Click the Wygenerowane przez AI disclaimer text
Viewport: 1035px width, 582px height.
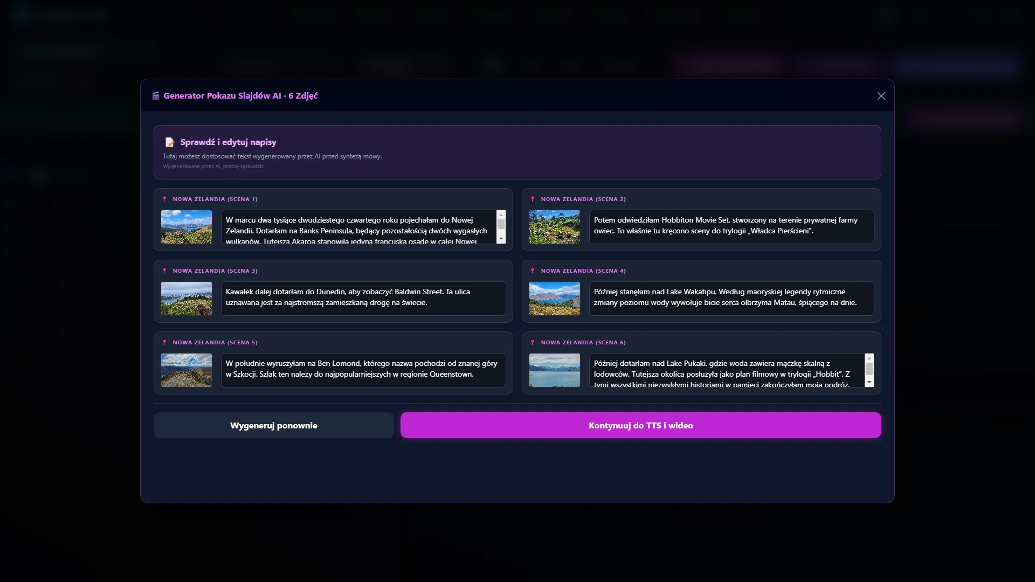(213, 167)
